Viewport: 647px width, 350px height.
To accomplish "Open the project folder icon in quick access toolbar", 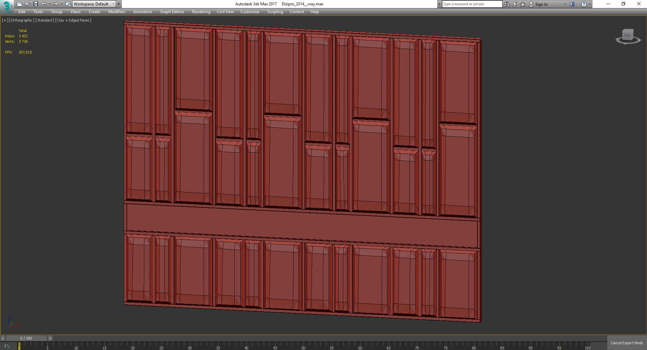I will (x=68, y=4).
